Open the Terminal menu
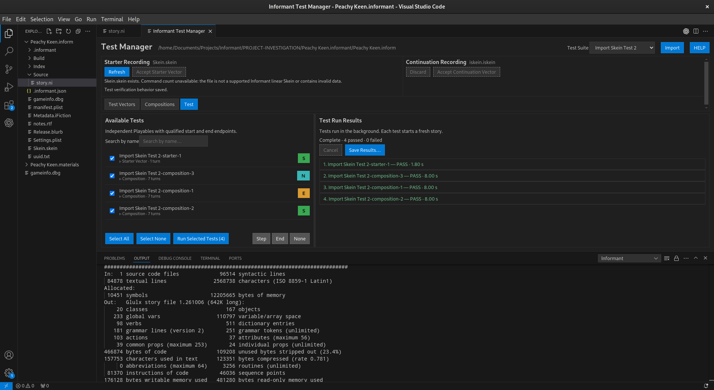 (112, 19)
